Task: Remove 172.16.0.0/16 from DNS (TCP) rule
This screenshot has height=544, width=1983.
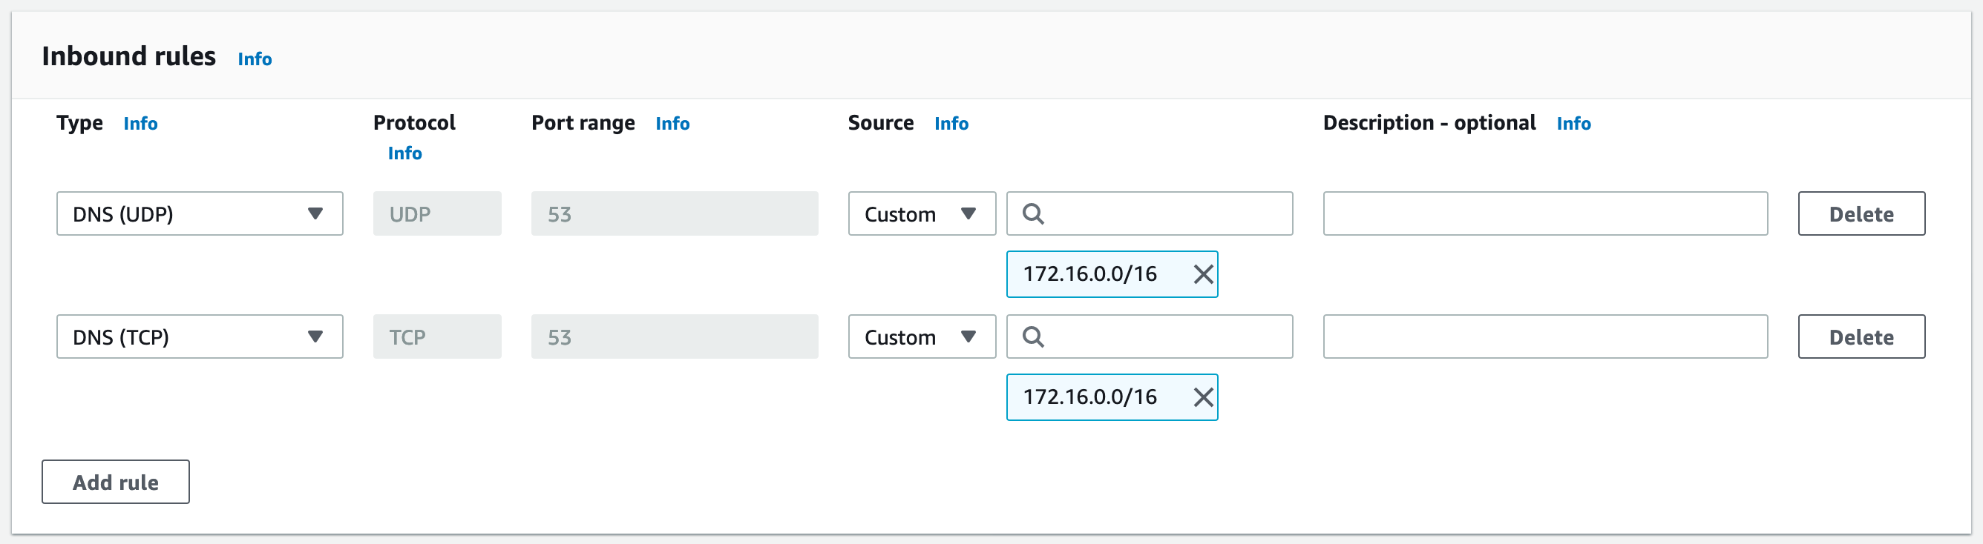Action: pos(1203,397)
